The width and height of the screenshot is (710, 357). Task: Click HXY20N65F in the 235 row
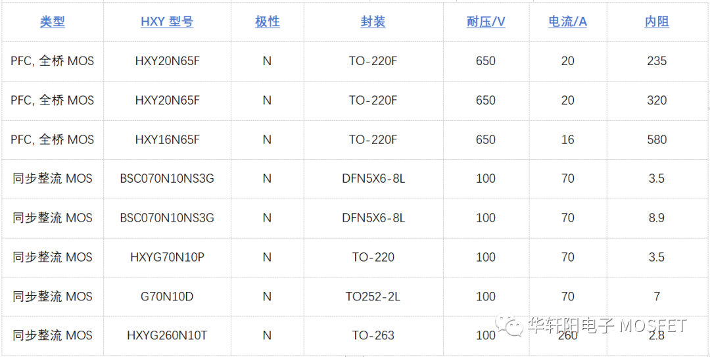point(167,60)
